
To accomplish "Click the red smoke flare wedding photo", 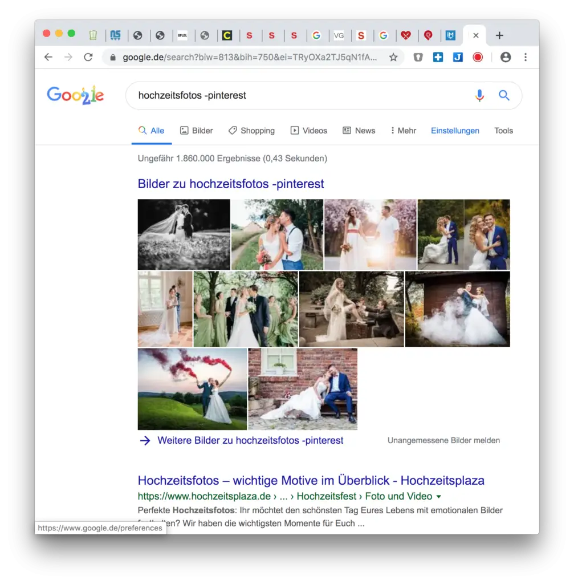I will (x=192, y=389).
